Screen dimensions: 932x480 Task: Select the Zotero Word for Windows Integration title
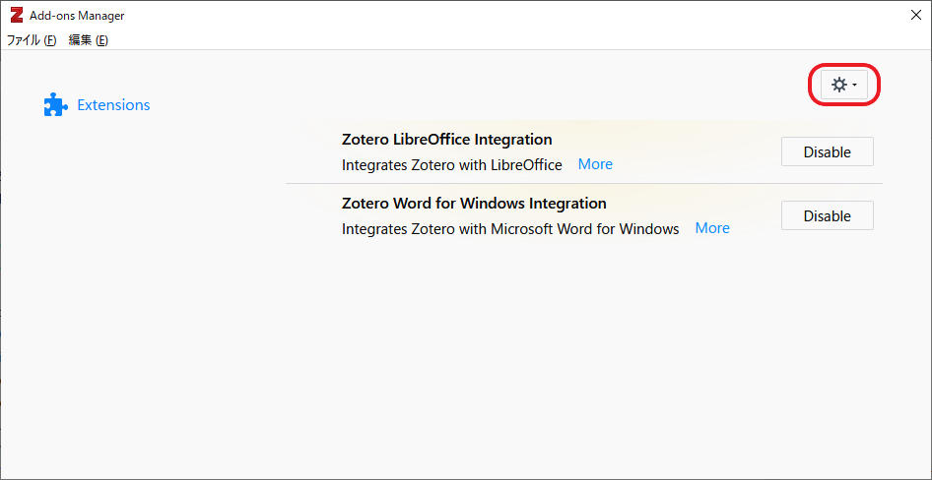[x=474, y=204]
